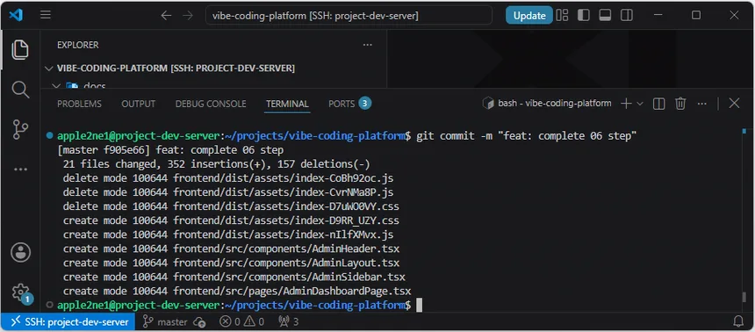Toggle the primary side bar

pos(584,16)
